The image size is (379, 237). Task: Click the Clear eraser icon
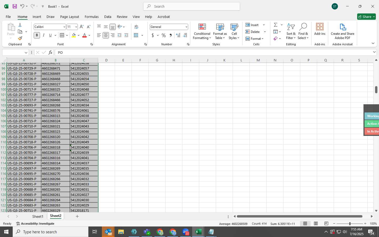pos(276,38)
